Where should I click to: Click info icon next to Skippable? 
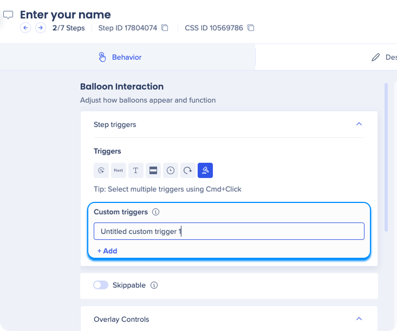pyautogui.click(x=154, y=285)
